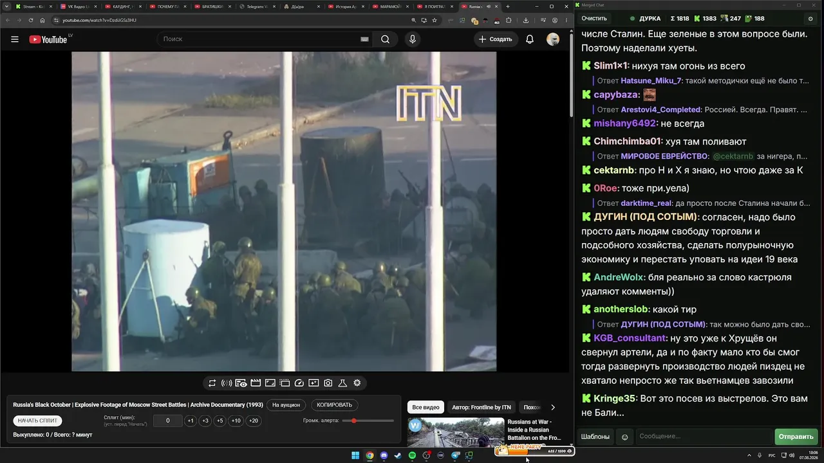
Task: Click the flask icon under the video
Action: click(342, 383)
